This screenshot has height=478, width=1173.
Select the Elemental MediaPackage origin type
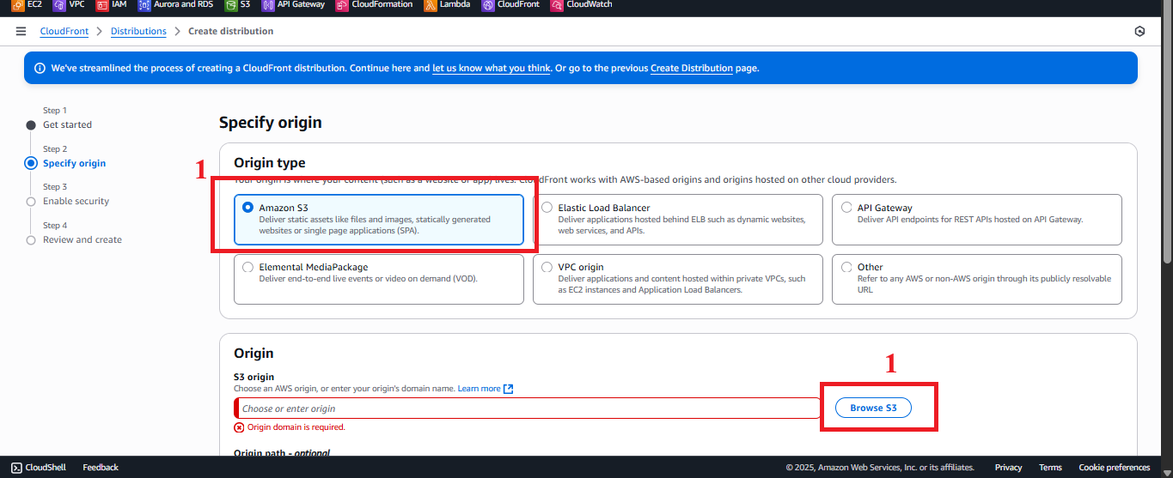tap(378, 279)
